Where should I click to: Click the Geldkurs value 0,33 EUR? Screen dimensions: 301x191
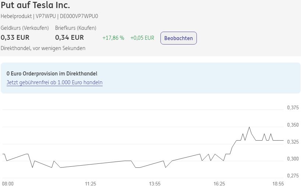point(15,38)
